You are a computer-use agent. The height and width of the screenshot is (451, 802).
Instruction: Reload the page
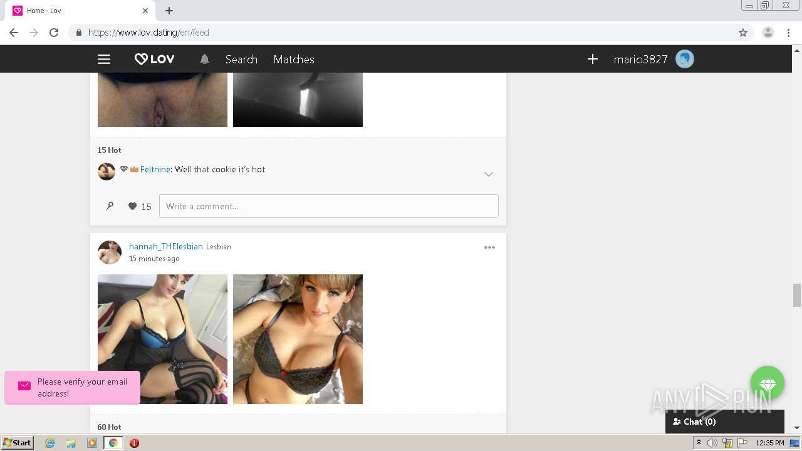tap(54, 33)
